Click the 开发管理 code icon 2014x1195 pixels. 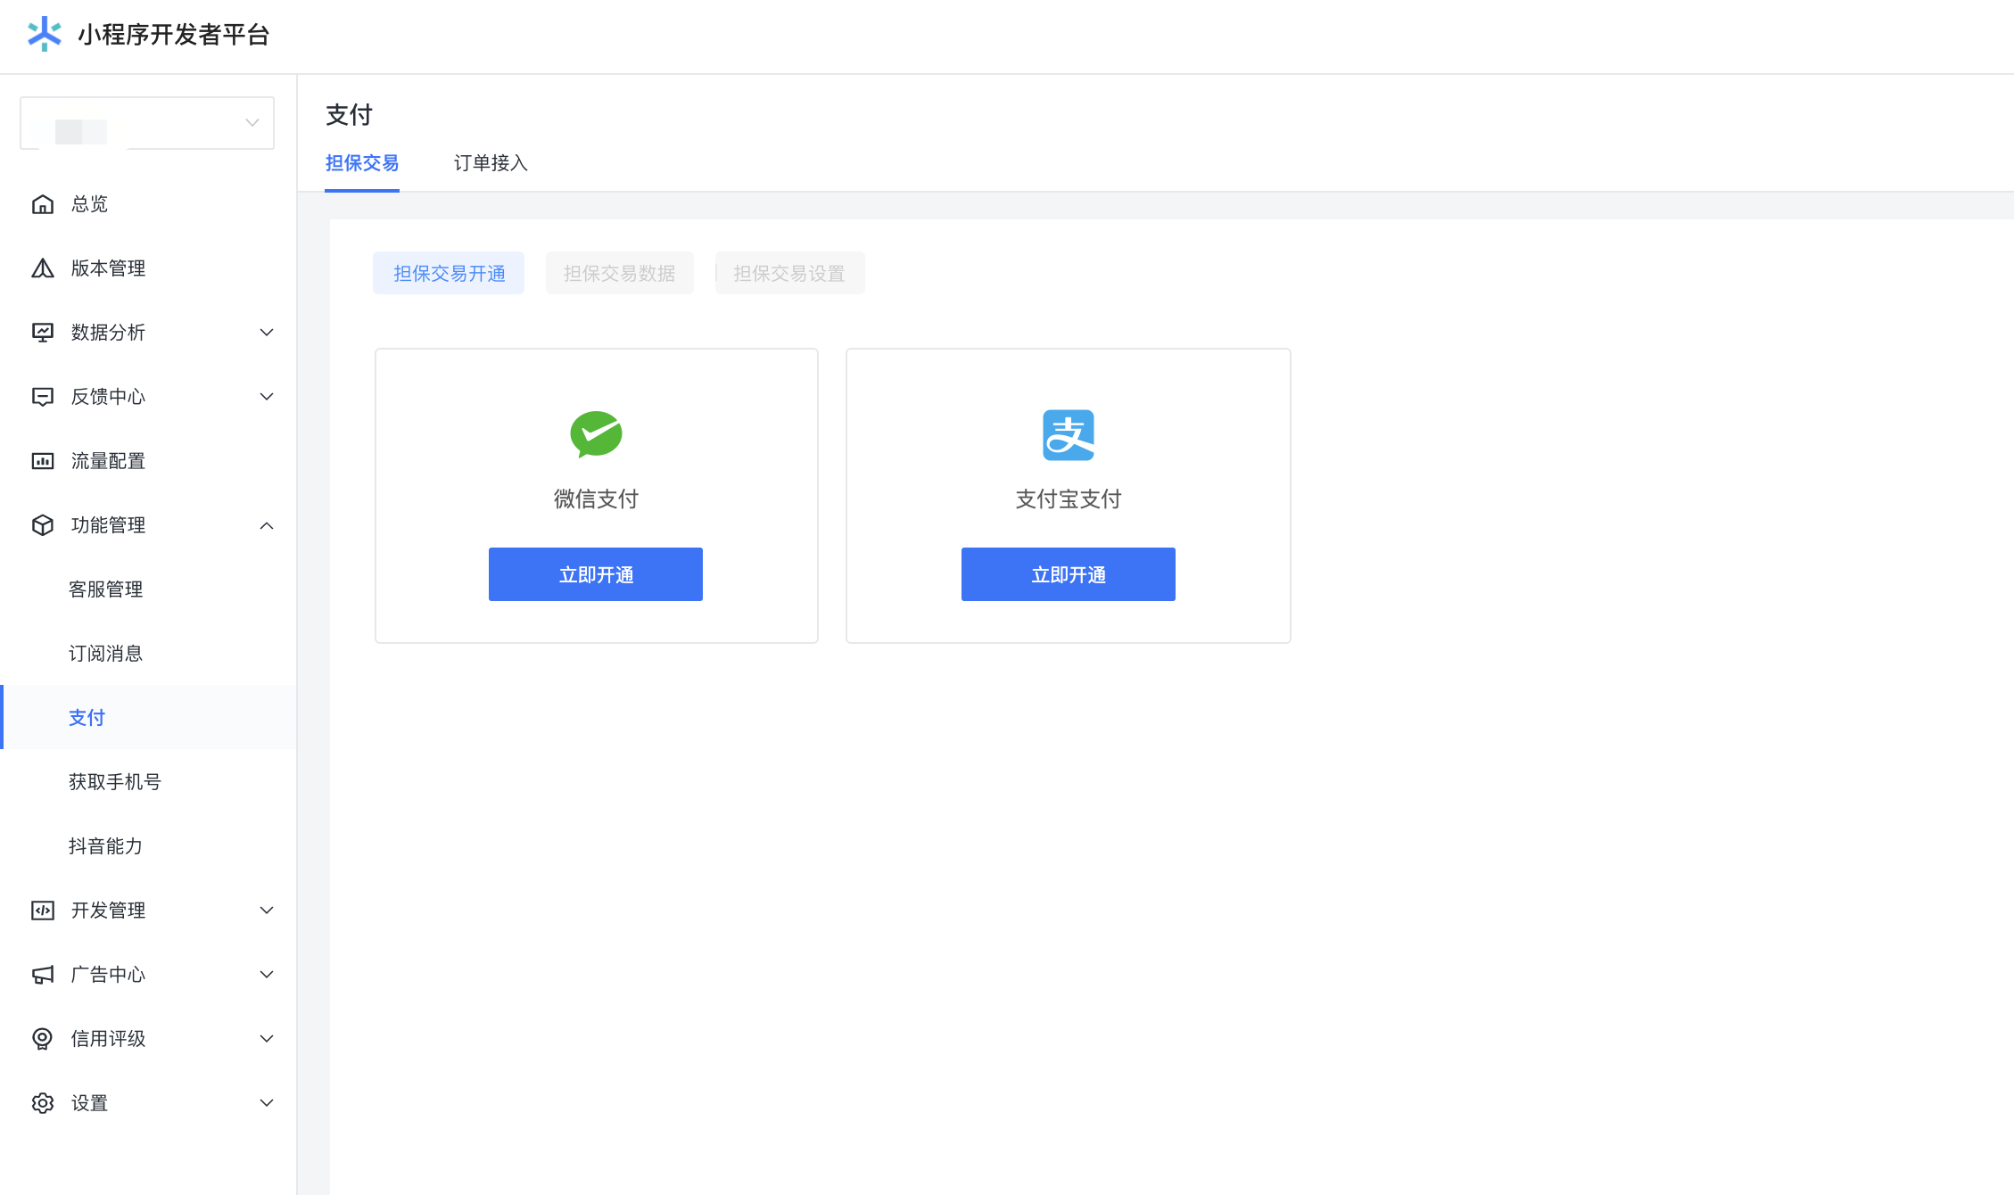click(42, 911)
